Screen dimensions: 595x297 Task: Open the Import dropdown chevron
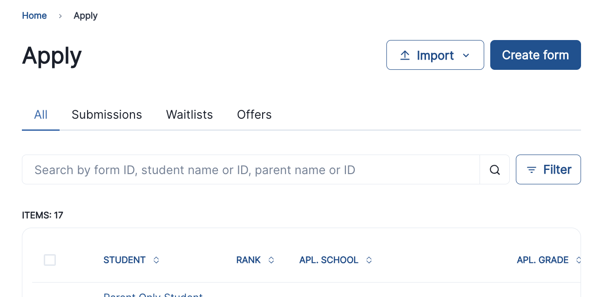[x=466, y=55]
